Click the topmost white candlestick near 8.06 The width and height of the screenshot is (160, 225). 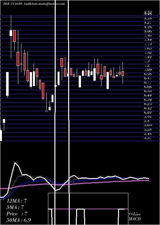[11, 33]
